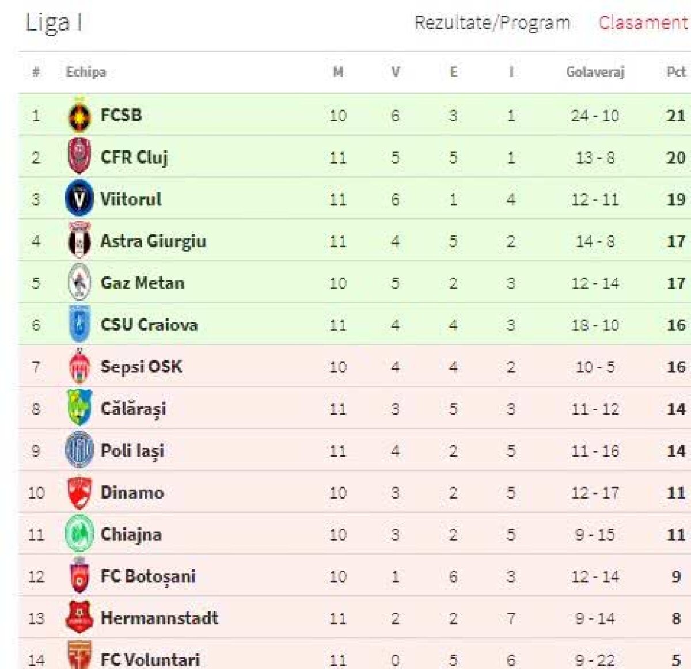This screenshot has height=669, width=691.
Task: Click the CSU Craiova team crest
Action: pos(79,325)
